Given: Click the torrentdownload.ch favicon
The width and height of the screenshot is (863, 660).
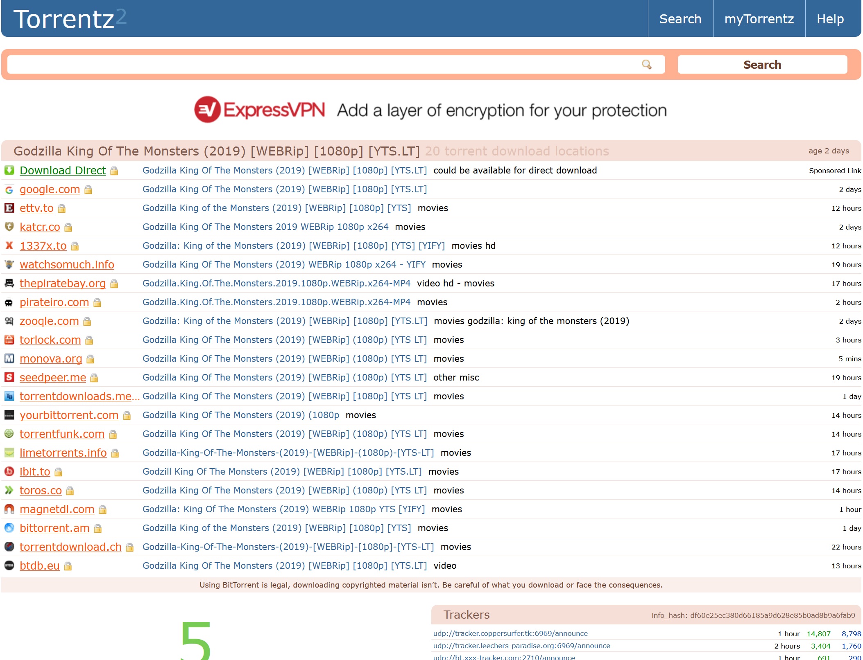Looking at the screenshot, I should [x=9, y=547].
